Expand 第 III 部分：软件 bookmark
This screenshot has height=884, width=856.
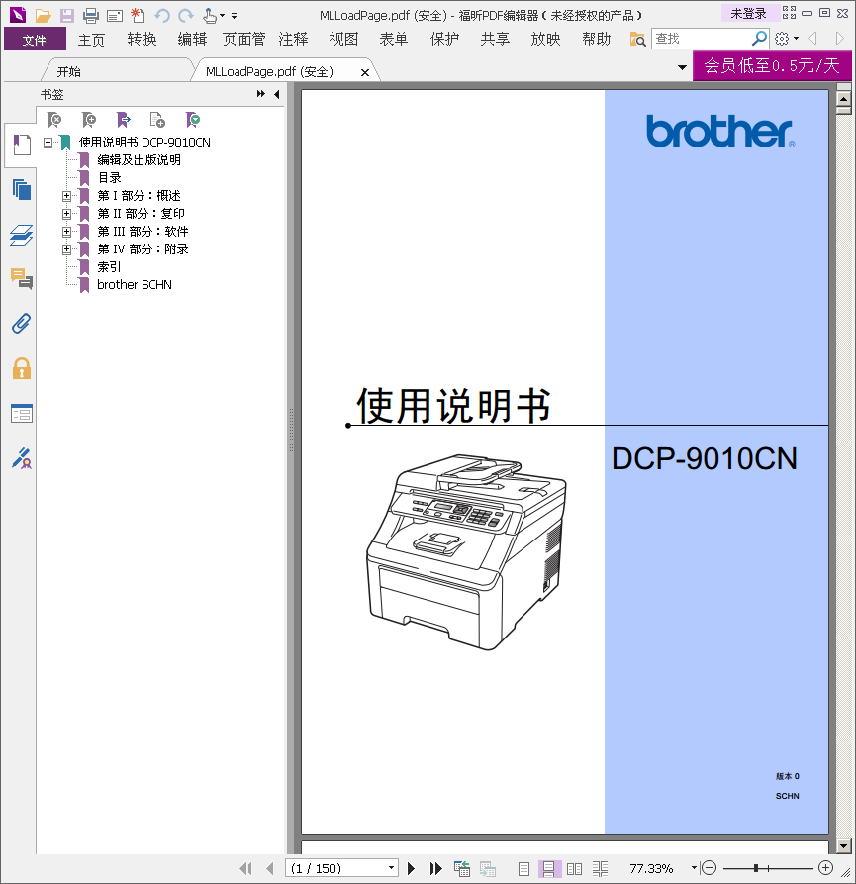[x=66, y=232]
